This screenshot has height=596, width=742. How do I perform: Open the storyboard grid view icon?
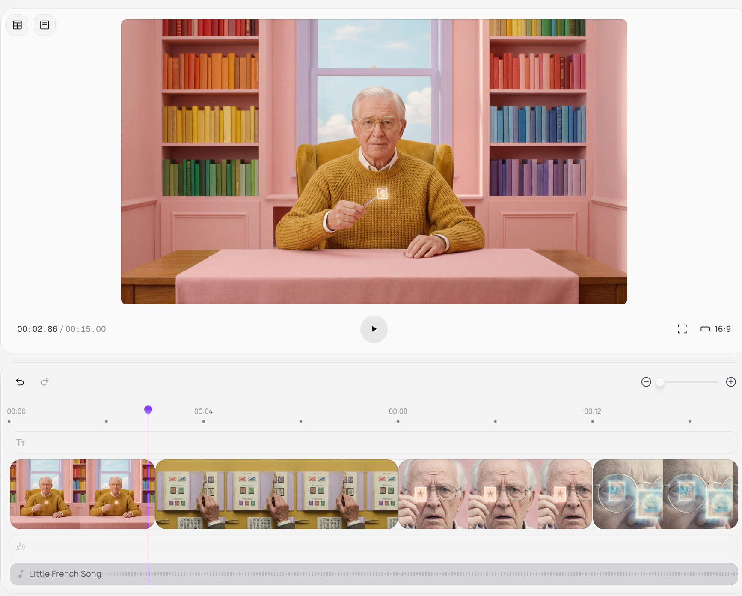(x=18, y=25)
